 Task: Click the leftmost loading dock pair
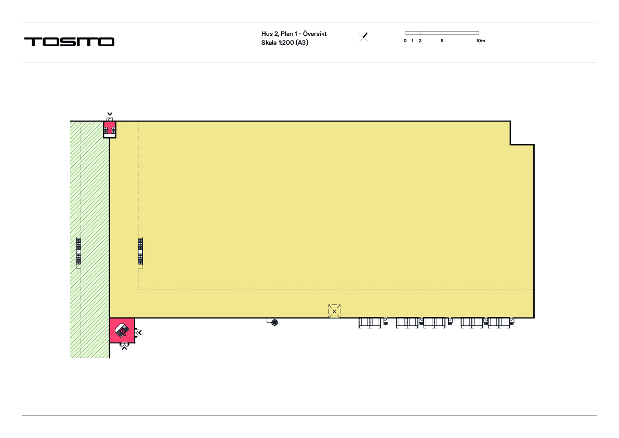pyautogui.click(x=370, y=322)
